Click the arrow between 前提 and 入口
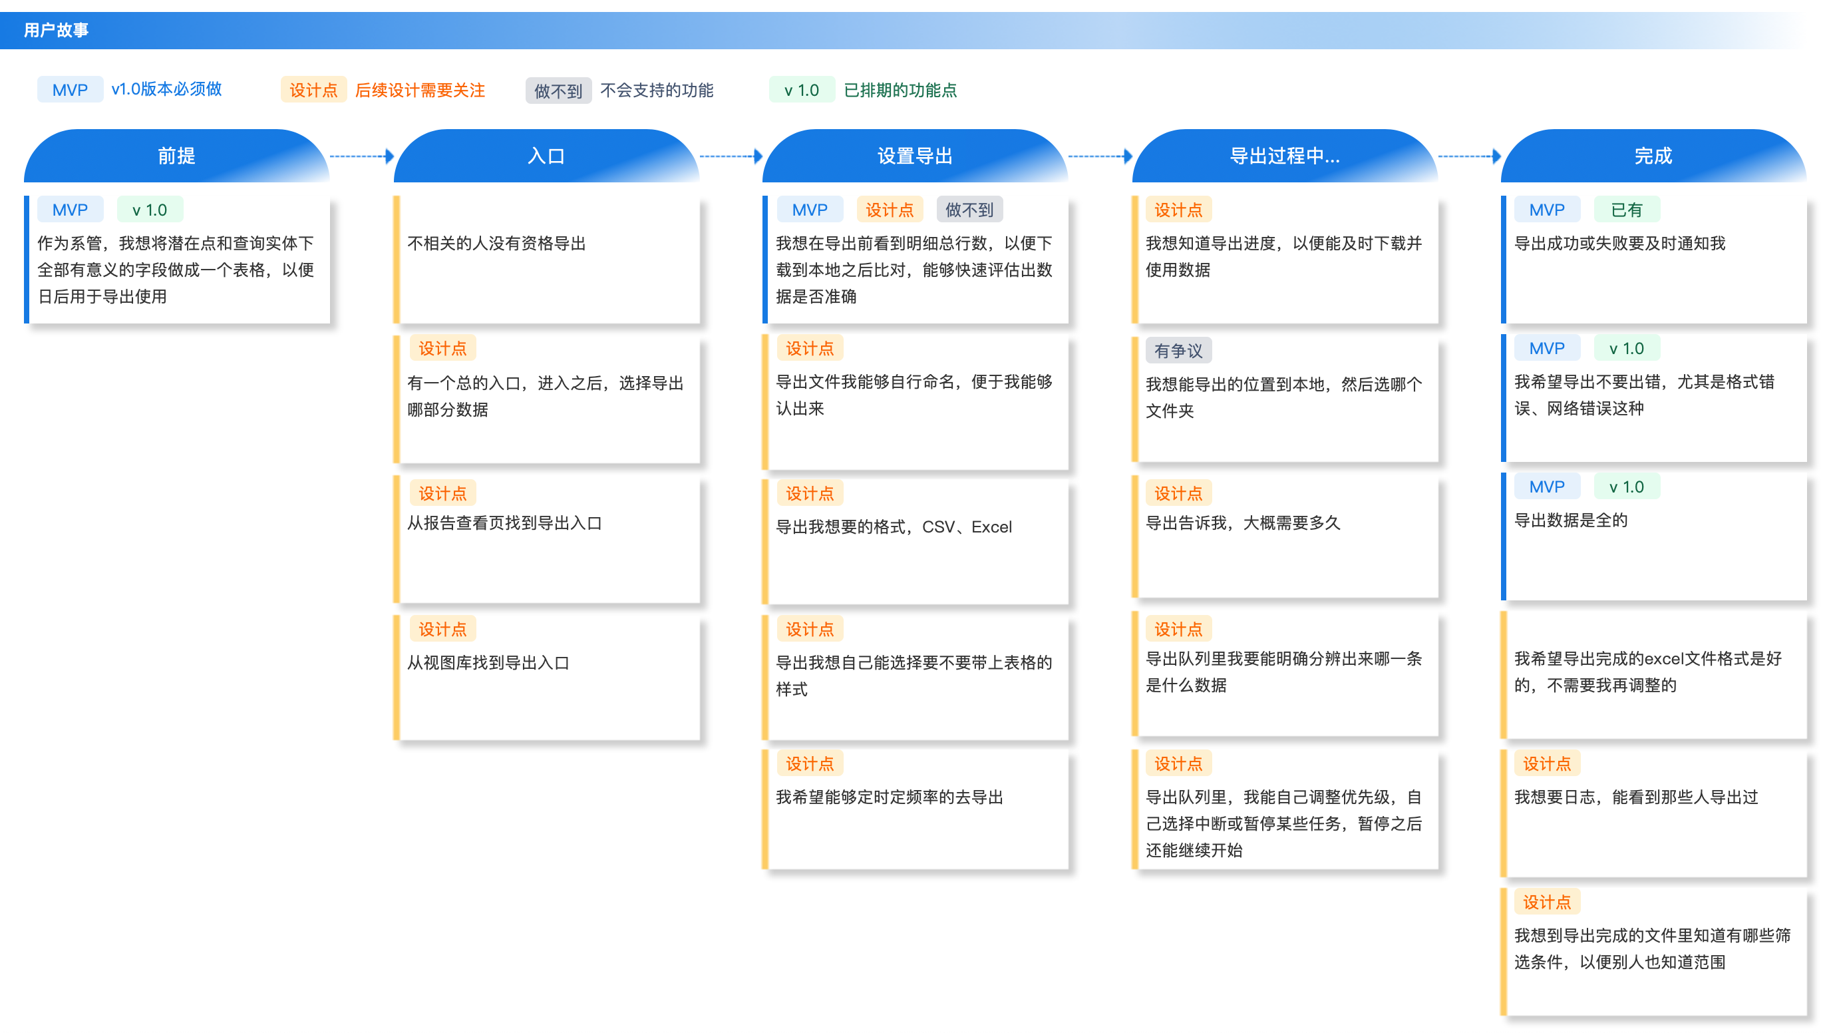The height and width of the screenshot is (1033, 1827). coord(362,158)
